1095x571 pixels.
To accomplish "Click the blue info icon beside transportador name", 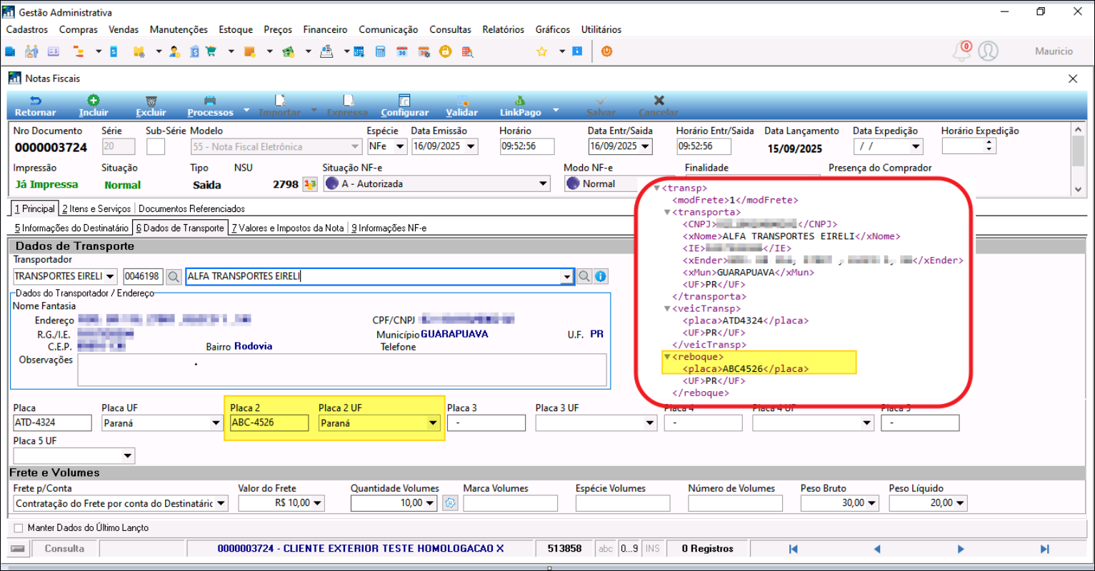I will point(601,276).
